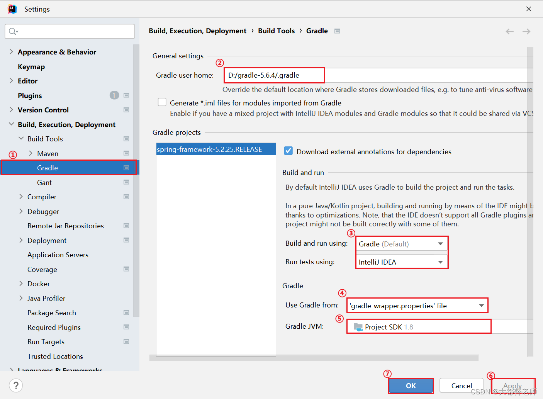The image size is (543, 399).
Task: Click the project-level icon beside Run Targets
Action: tap(126, 341)
